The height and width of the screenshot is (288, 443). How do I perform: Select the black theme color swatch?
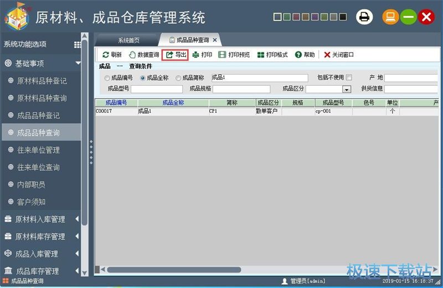click(x=343, y=17)
